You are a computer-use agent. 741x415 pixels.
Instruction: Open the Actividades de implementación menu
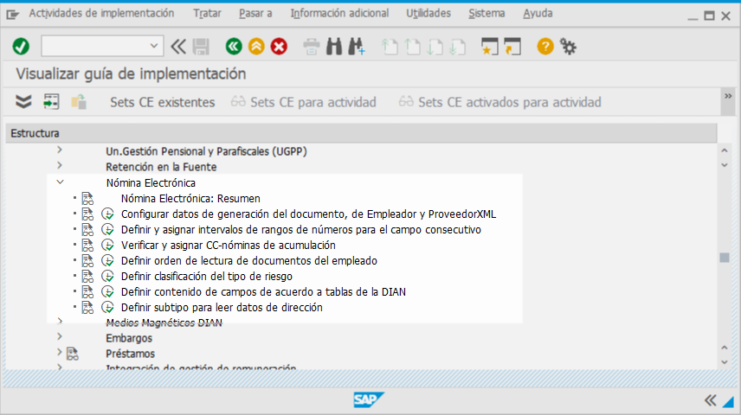(101, 13)
